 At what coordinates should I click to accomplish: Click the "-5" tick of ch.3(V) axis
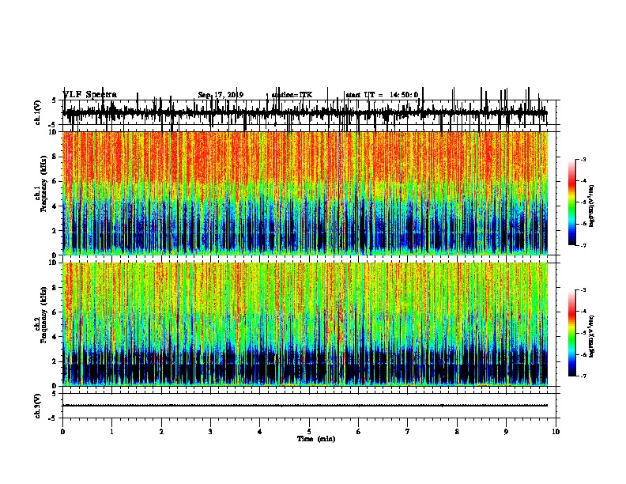point(54,418)
